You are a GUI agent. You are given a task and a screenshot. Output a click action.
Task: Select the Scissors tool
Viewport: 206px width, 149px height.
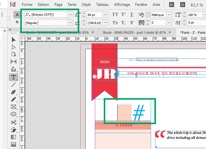click(14, 122)
